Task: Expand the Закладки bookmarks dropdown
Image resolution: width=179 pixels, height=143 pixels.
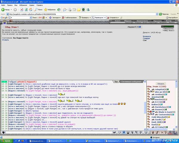Action: point(60,18)
